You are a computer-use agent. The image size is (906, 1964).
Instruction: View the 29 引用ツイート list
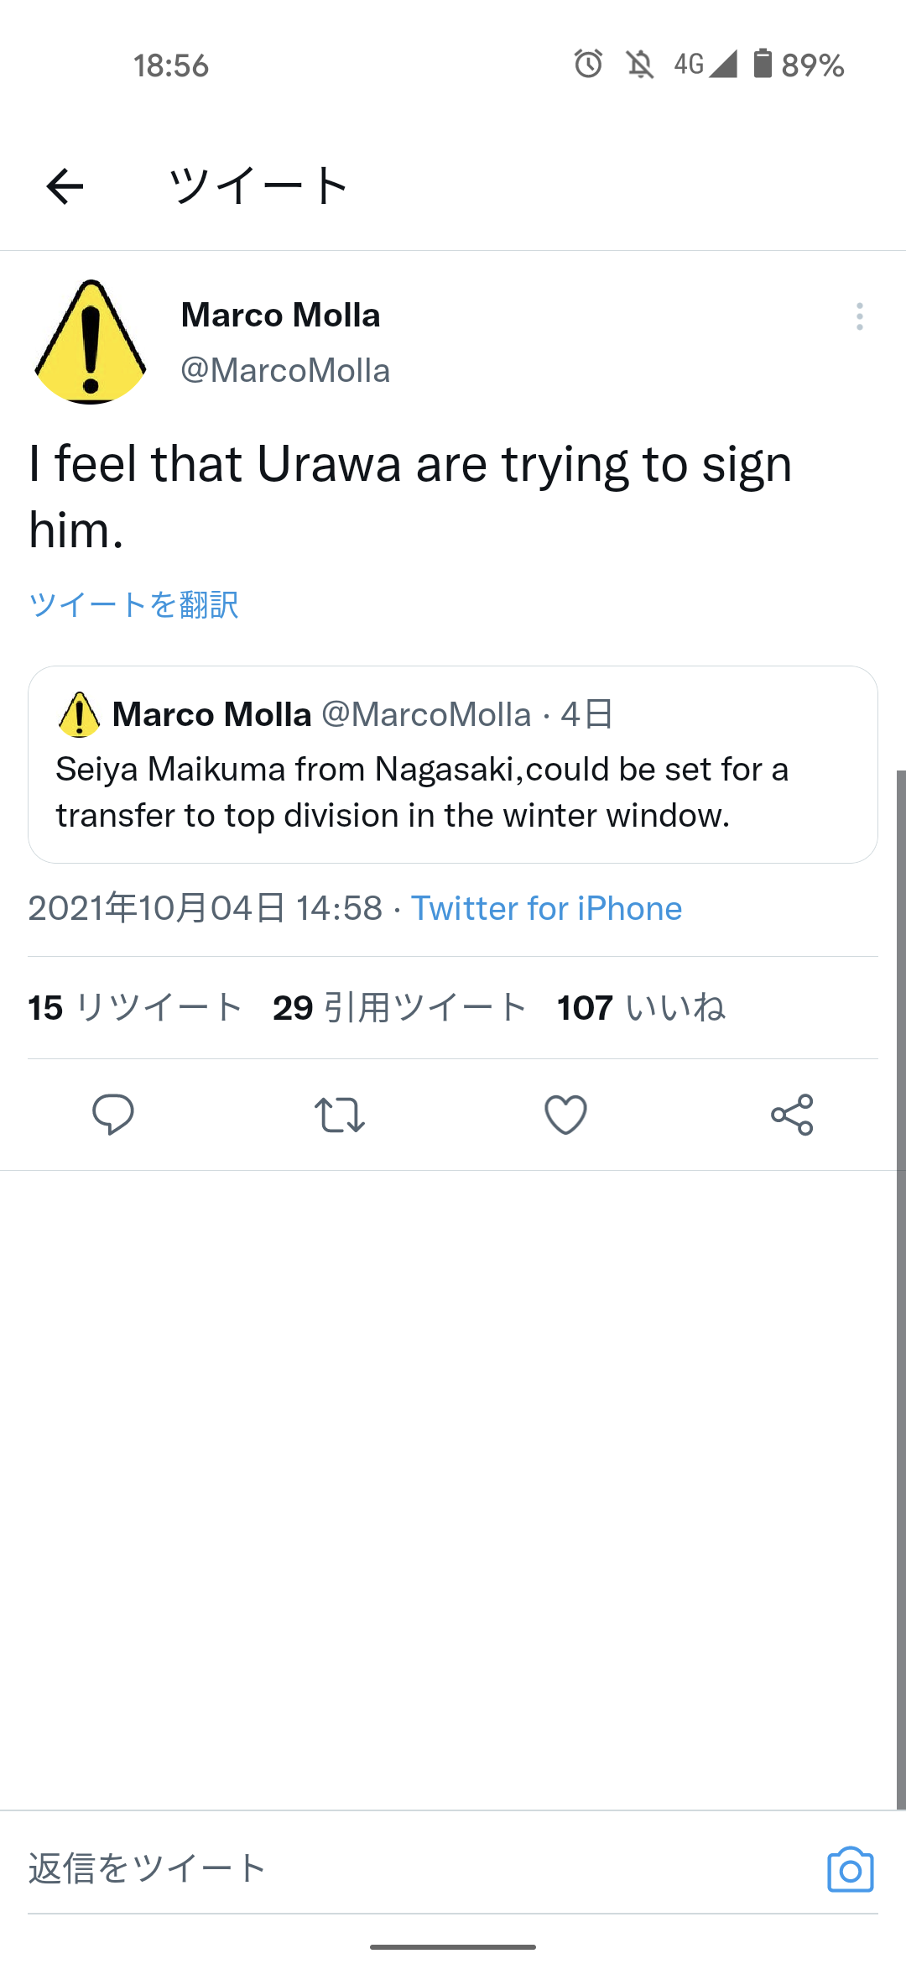(399, 1007)
